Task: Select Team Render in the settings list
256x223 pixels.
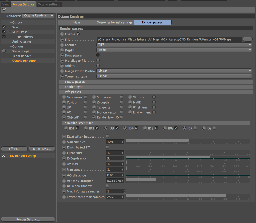Action: pyautogui.click(x=22, y=56)
